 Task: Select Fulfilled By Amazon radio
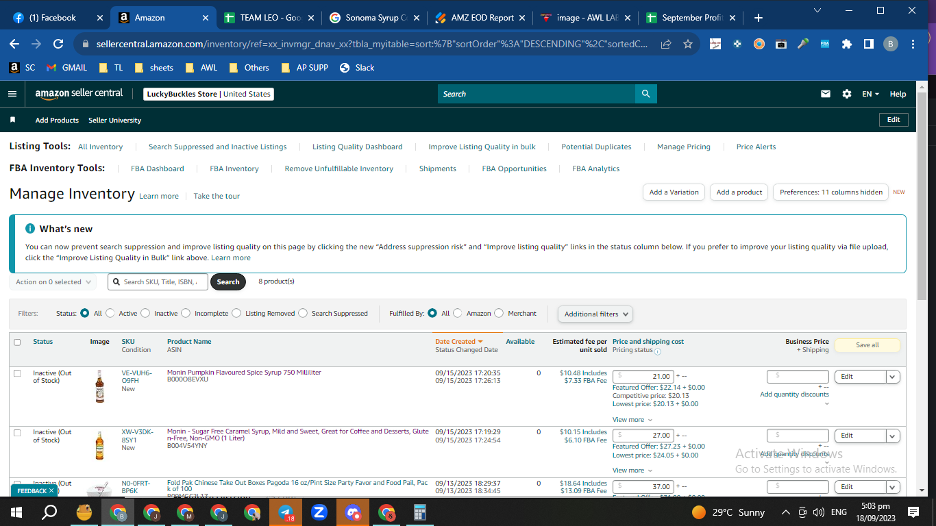[458, 313]
